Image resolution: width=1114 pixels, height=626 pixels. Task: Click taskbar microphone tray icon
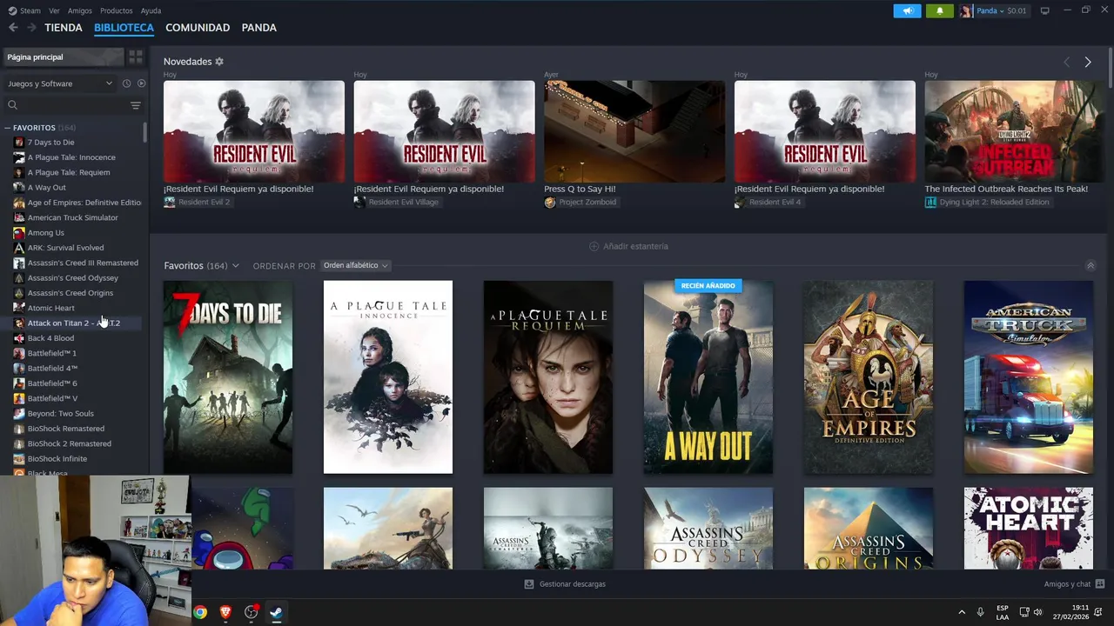[x=980, y=612]
